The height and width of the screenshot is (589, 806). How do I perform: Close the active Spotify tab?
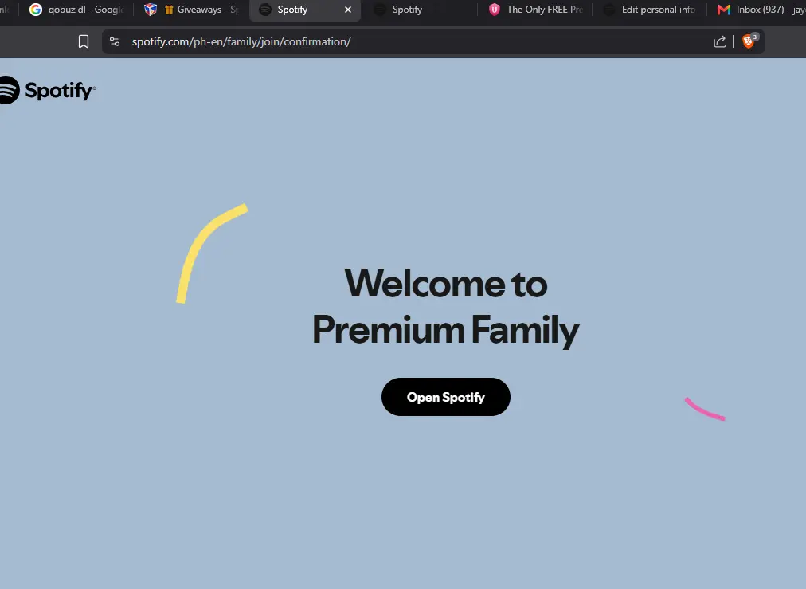pyautogui.click(x=348, y=10)
